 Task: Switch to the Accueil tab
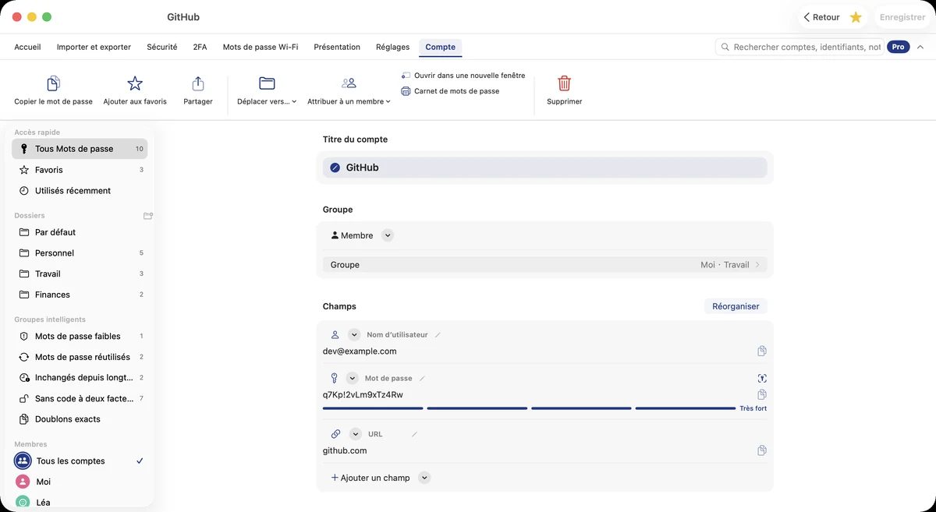27,47
